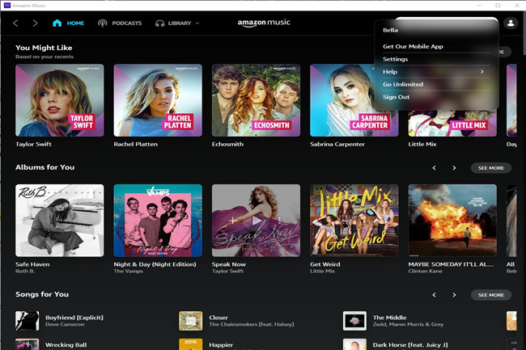Open the Echosmith artist thumbnail

click(x=256, y=100)
